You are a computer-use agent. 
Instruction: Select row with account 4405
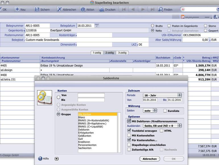(109, 65)
